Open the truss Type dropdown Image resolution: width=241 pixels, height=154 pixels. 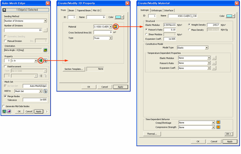click(111, 38)
